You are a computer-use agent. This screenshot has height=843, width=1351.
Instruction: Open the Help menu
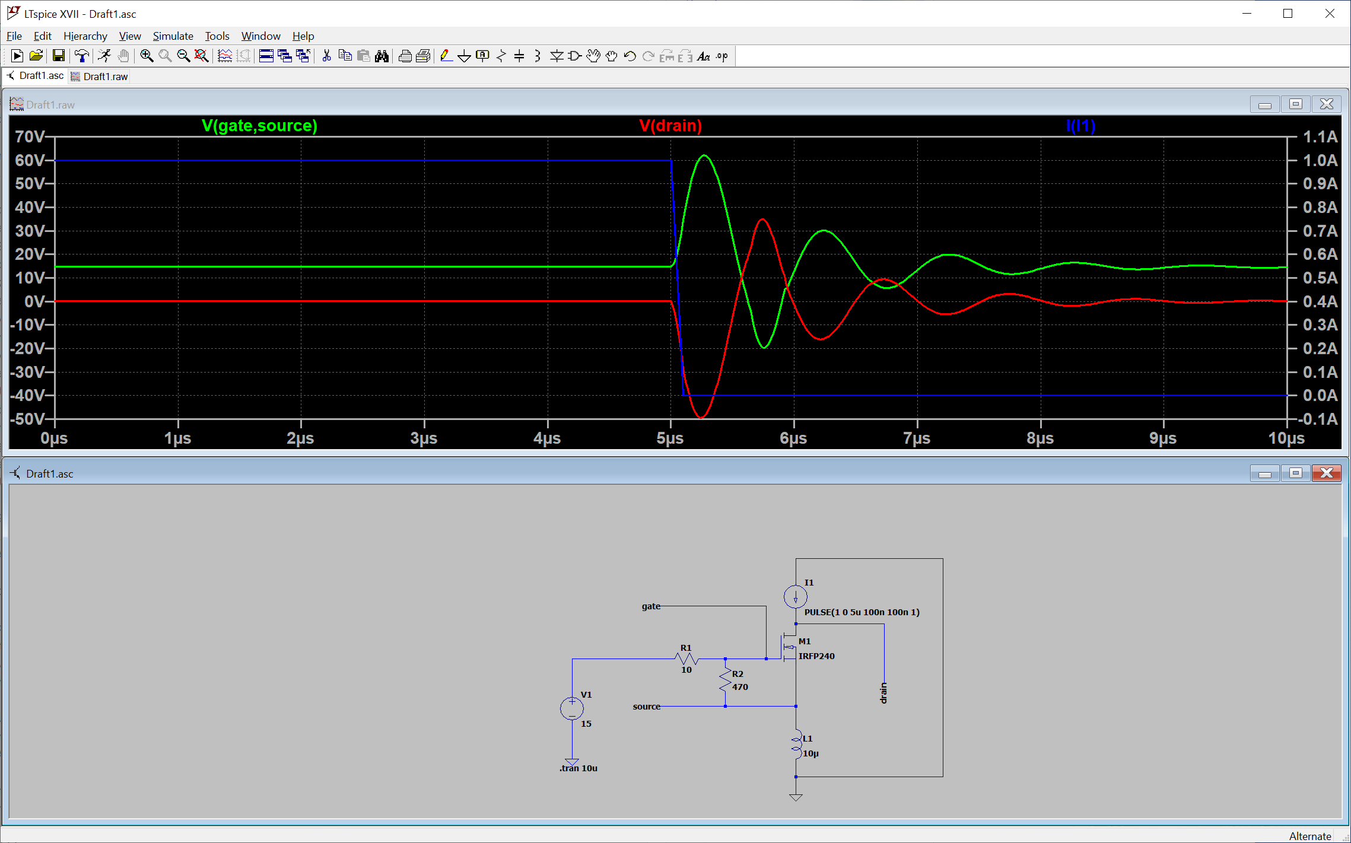coord(303,36)
